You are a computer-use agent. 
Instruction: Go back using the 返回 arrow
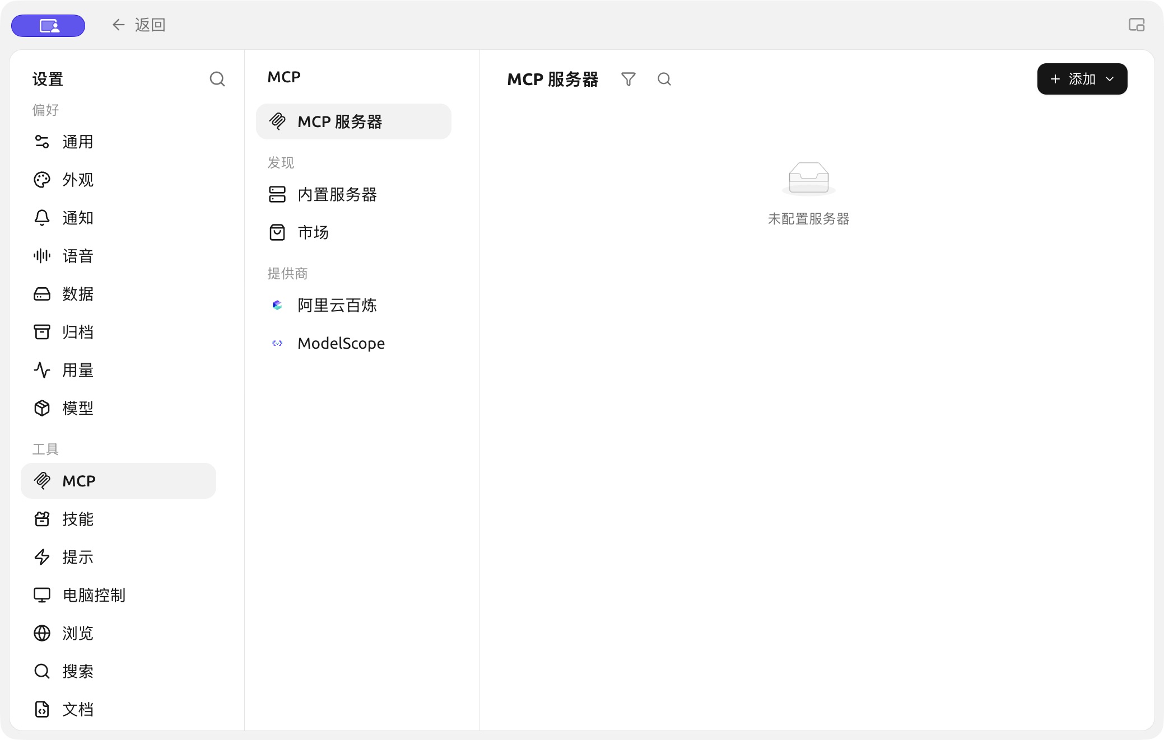pyautogui.click(x=138, y=25)
